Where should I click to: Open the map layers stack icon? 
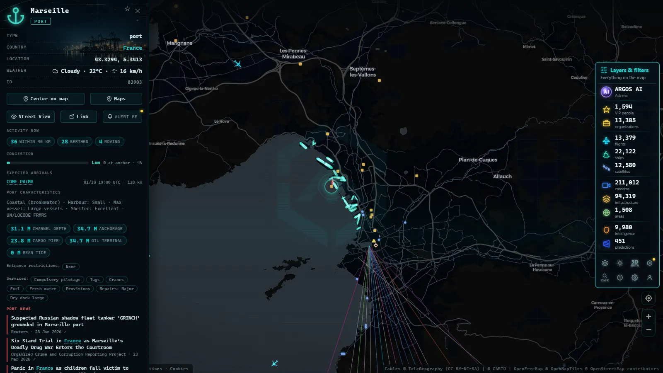coord(605,263)
